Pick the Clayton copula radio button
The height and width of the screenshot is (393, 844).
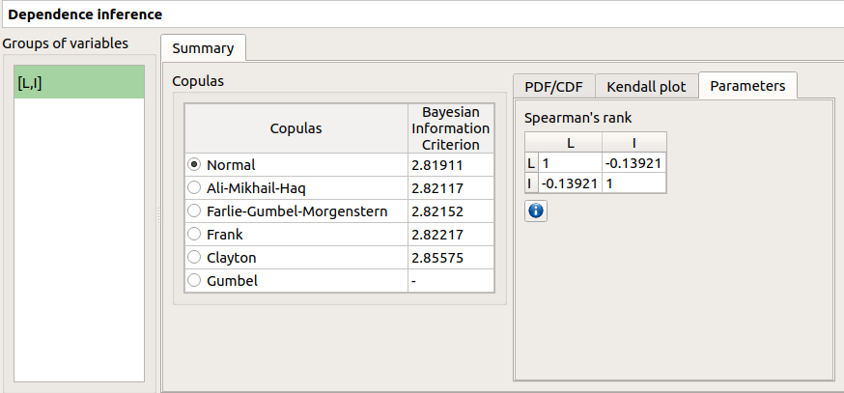[195, 258]
